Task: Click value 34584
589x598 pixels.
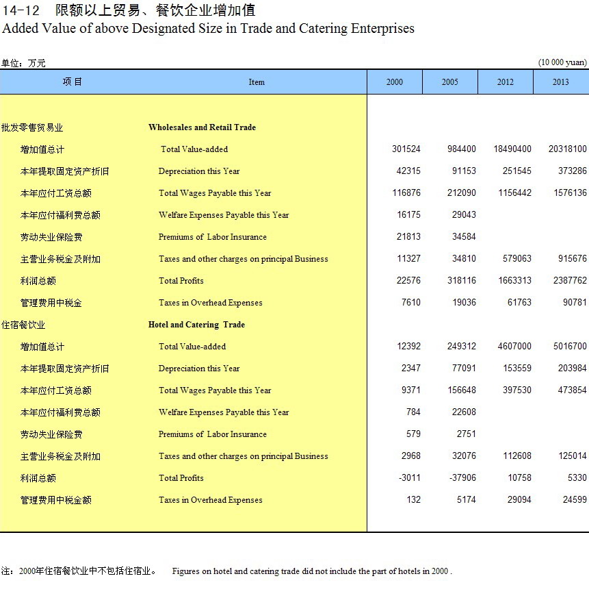Action: (x=464, y=236)
